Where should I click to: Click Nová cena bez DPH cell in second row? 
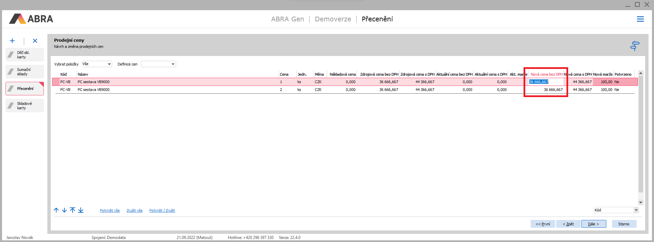click(546, 90)
